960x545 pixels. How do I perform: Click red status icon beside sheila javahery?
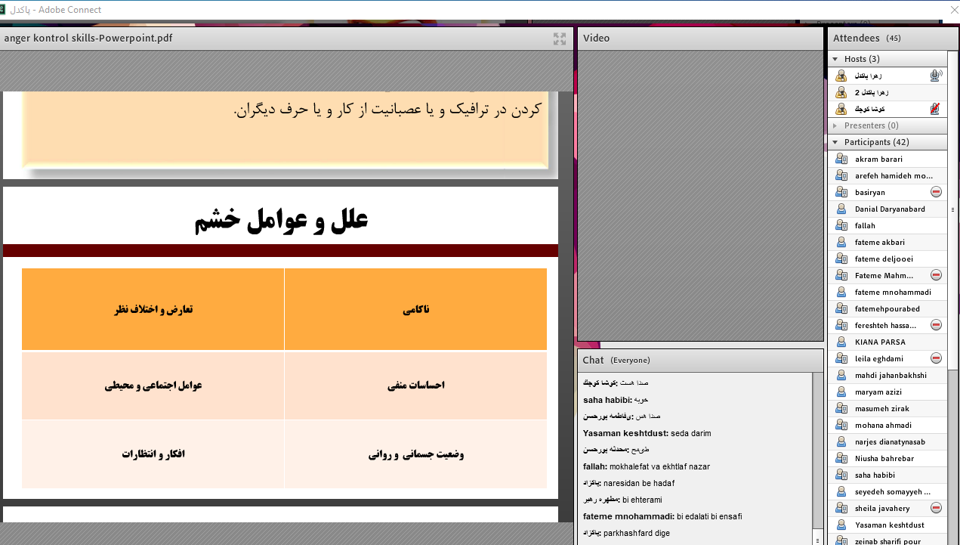click(936, 508)
